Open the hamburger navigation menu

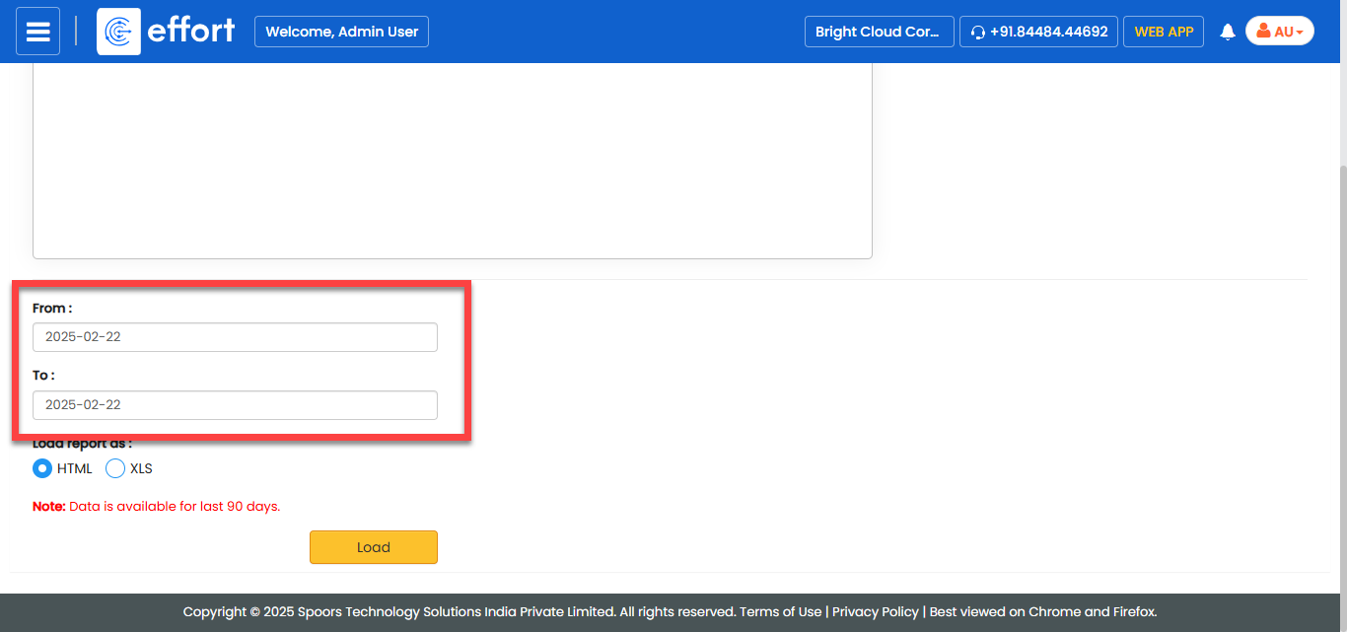point(37,32)
